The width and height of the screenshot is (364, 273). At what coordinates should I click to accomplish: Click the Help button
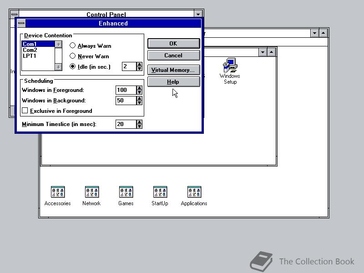pos(173,82)
